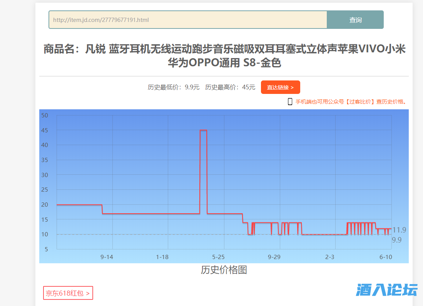Click the 京东618红包 link

tap(68, 293)
